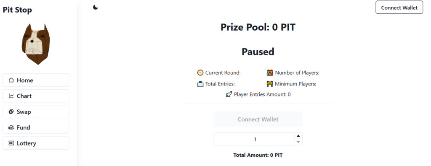Viewport: 431px width, 166px height.
Task: Click the hand icon beside Fund
Action: click(x=11, y=127)
